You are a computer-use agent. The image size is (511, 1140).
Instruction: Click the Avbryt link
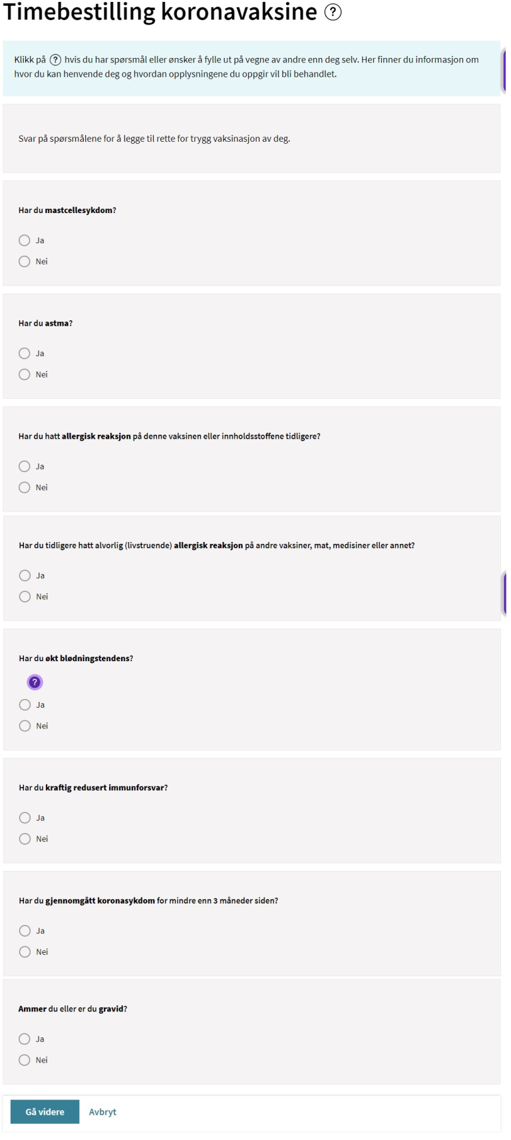click(102, 1112)
